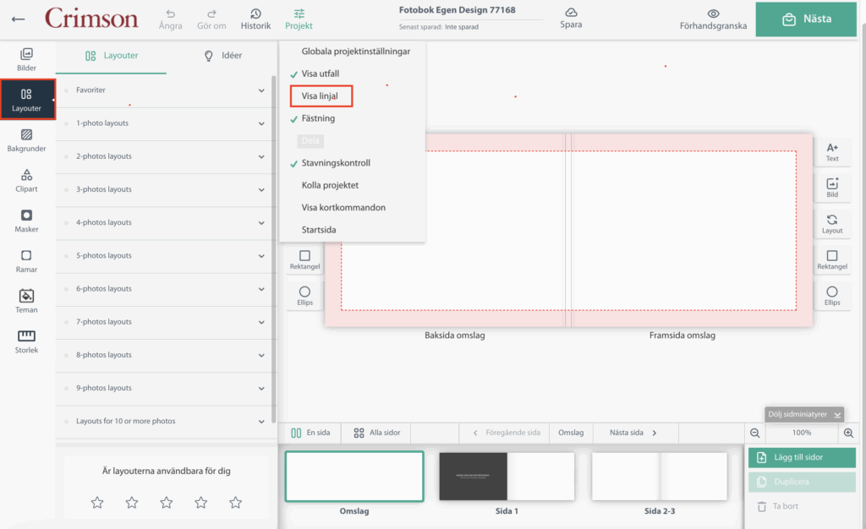Image resolution: width=866 pixels, height=529 pixels.
Task: Choose Visa linjal from Projekt menu
Action: 321,96
